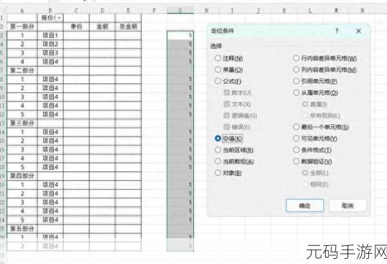This screenshot has height=264, width=387.
Task: Select 行内容差异单元格(W) option
Action: [x=325, y=58]
